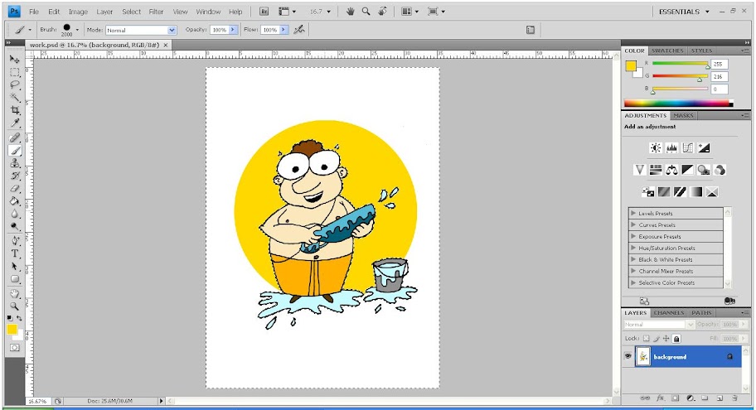The height and width of the screenshot is (410, 756).
Task: Click the R value input field
Action: [719, 64]
